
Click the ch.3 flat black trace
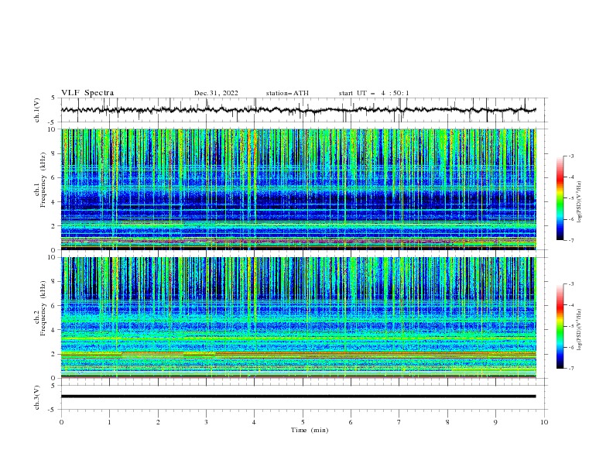[298, 397]
